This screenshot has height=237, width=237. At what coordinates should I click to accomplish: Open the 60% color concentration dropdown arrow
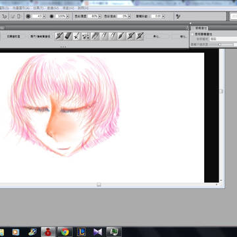click(100, 16)
